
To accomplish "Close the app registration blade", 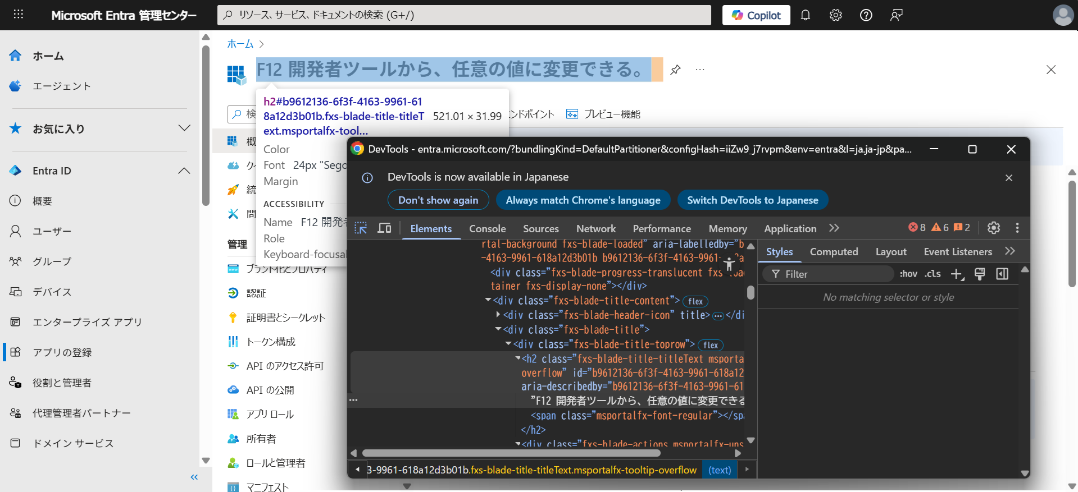I will (1051, 70).
